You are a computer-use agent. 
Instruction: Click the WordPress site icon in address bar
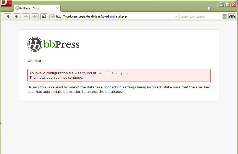[53, 16]
